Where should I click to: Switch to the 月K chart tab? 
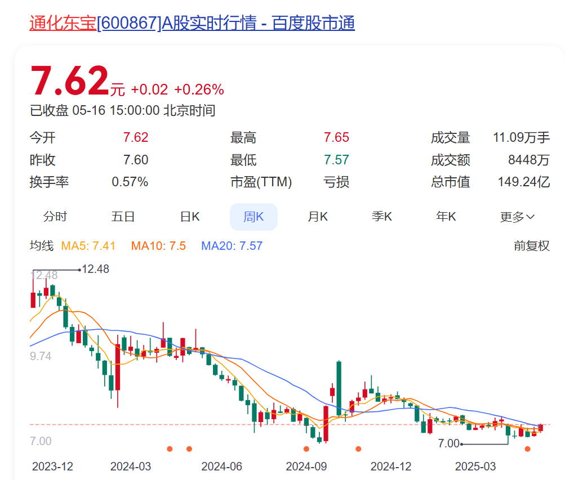318,217
